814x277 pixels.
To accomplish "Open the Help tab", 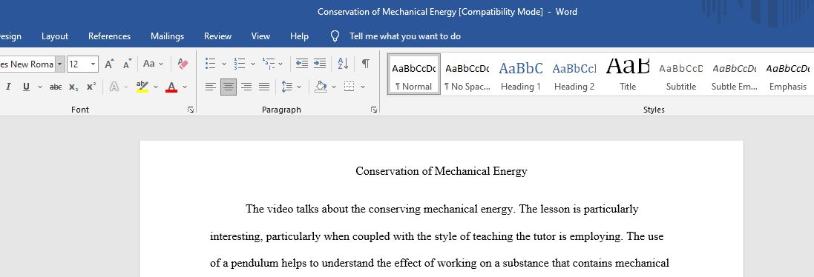I will (299, 36).
